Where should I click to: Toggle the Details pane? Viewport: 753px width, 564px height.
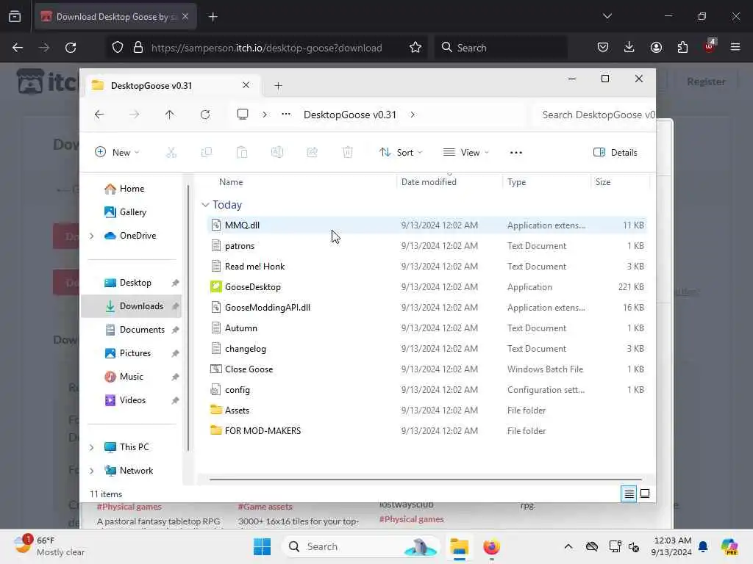coord(615,153)
